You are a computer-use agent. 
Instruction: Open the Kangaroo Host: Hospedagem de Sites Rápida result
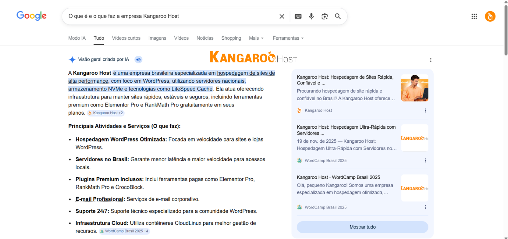345,80
